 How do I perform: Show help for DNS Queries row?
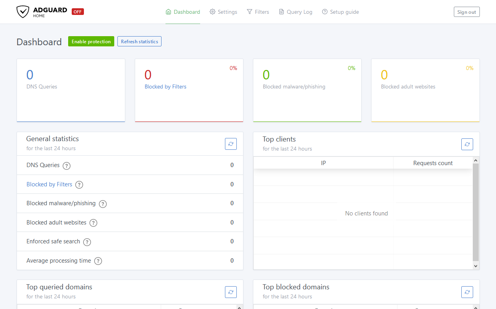67,166
